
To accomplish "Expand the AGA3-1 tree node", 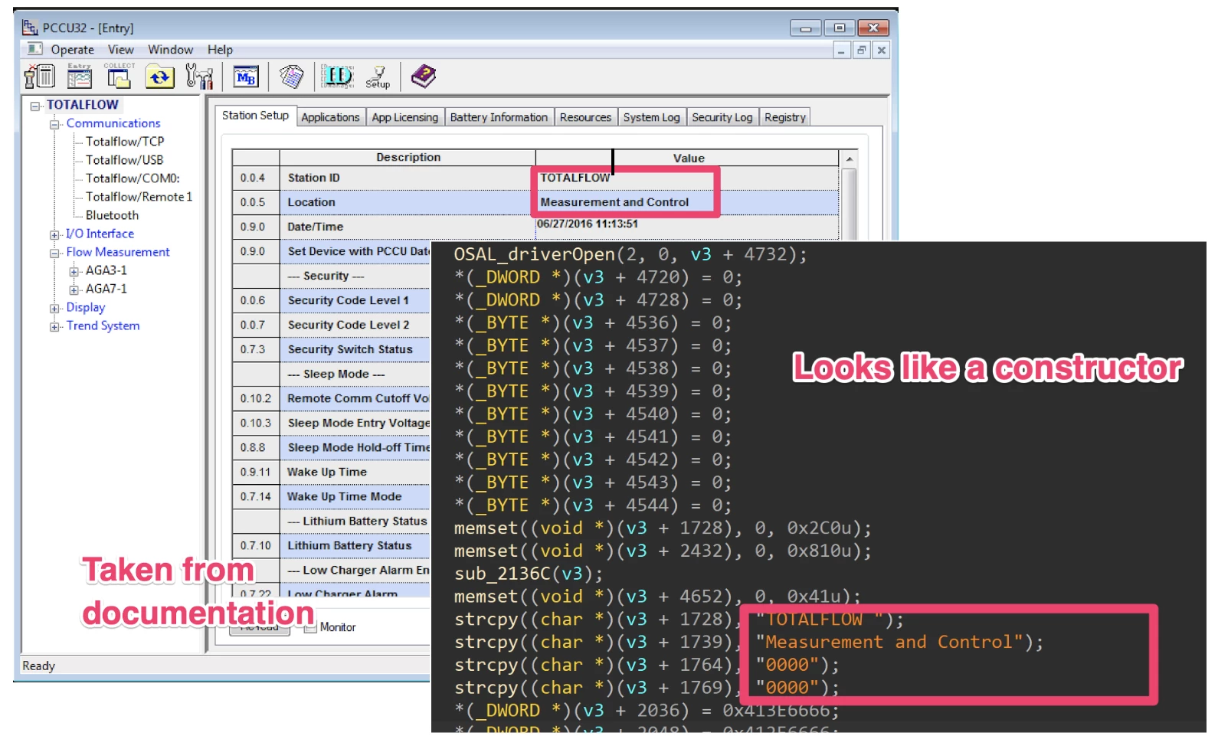I will point(74,271).
